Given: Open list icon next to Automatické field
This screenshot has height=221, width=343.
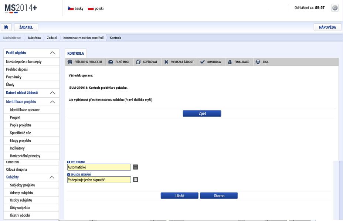Looking at the screenshot, I should pyautogui.click(x=136, y=167).
